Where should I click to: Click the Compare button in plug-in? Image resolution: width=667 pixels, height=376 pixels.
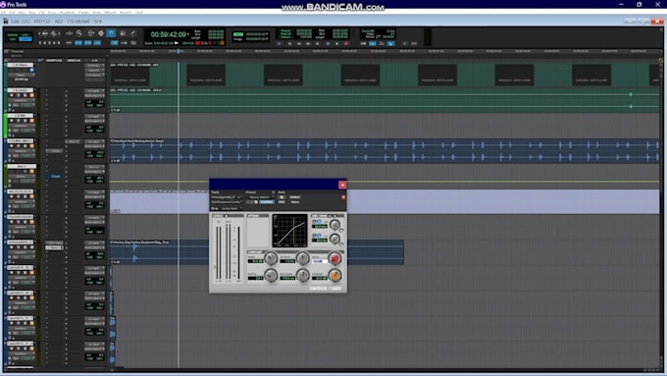pyautogui.click(x=267, y=202)
